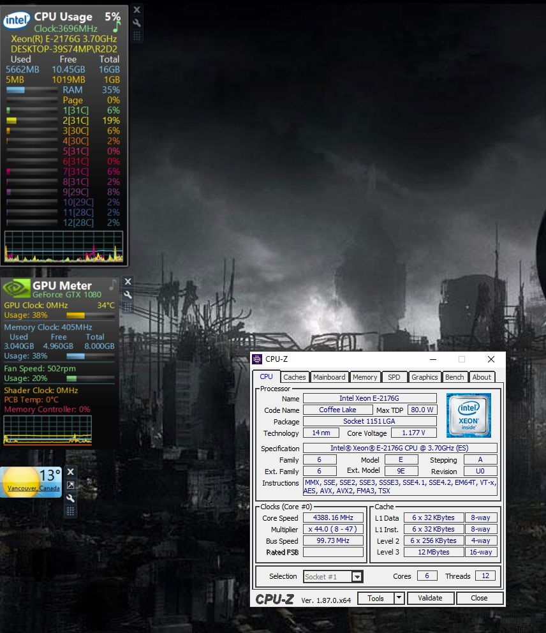Go to the Bench tab
This screenshot has height=633, width=546.
click(454, 377)
